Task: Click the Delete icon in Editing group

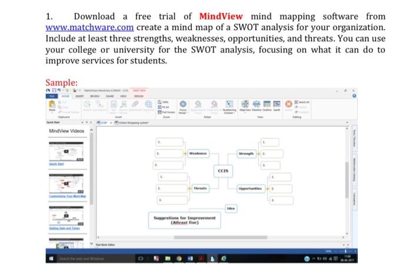Action: click(288, 106)
